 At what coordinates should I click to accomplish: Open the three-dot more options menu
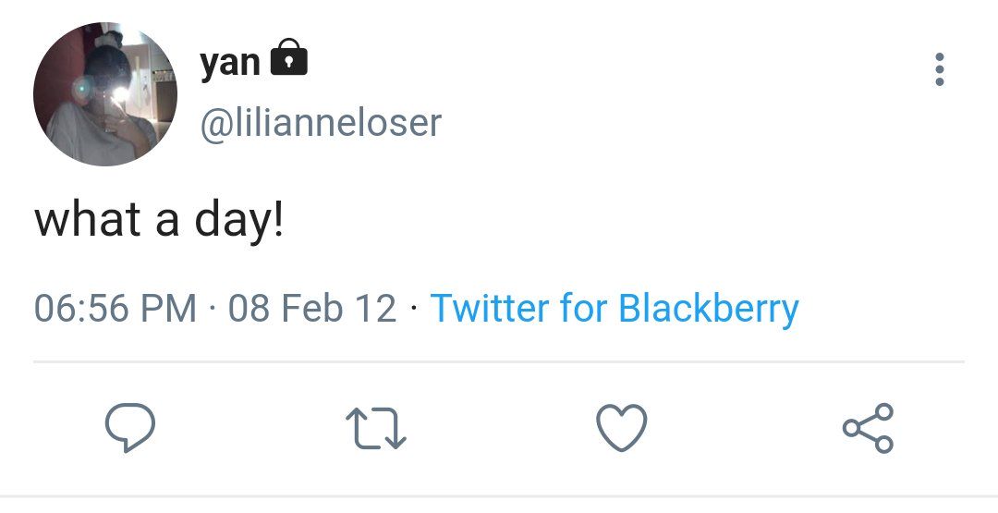pos(939,69)
